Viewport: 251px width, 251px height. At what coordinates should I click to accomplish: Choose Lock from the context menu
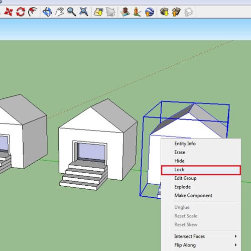click(201, 170)
